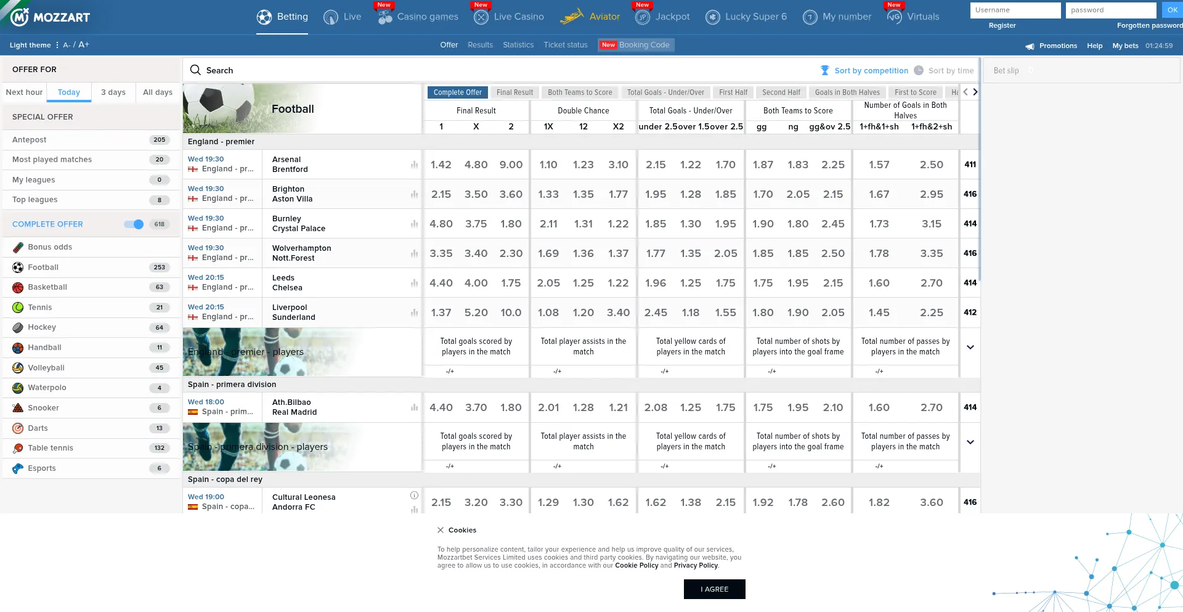Click the Aviator plane icon
Viewport: 1183px width, 612px height.
pyautogui.click(x=571, y=17)
